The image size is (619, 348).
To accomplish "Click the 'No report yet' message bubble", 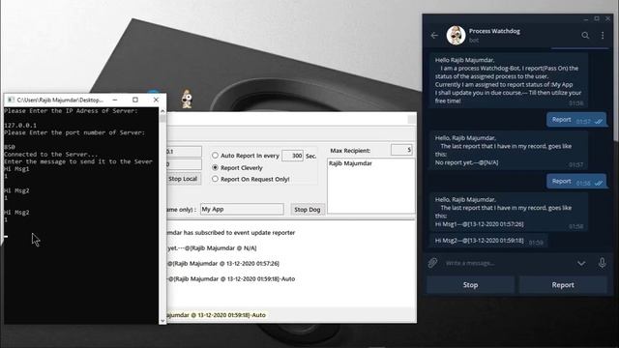I will pyautogui.click(x=509, y=151).
